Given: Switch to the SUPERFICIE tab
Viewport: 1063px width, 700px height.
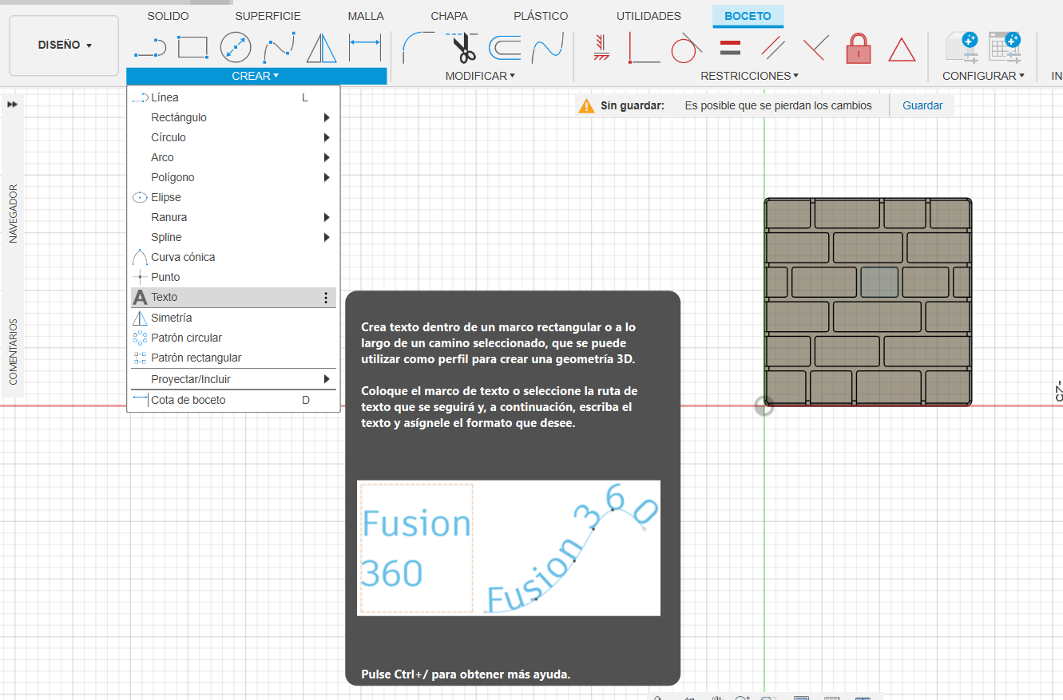Looking at the screenshot, I should click(268, 16).
